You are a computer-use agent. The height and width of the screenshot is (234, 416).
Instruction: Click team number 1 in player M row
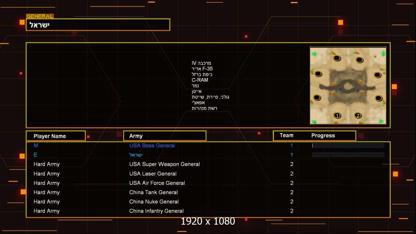pyautogui.click(x=292, y=145)
